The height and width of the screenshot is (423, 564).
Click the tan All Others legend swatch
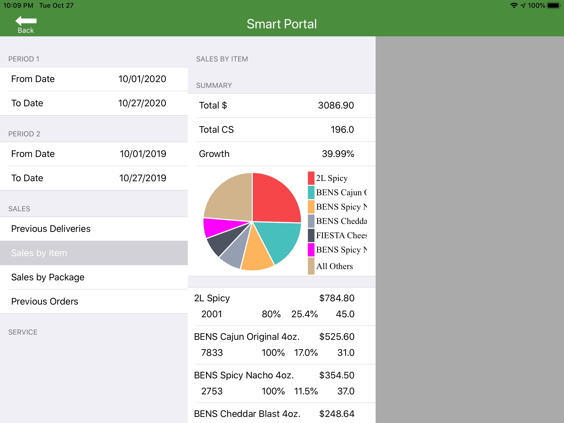311,266
